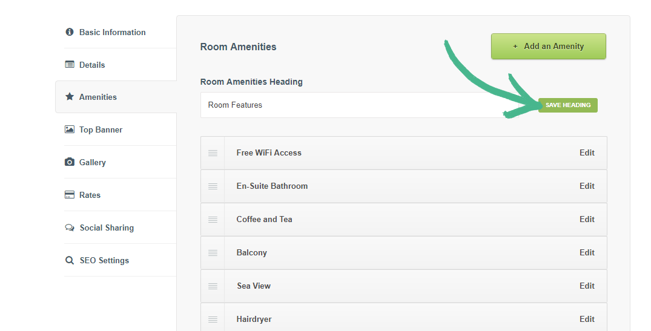The width and height of the screenshot is (651, 331).
Task: Edit the Coffee and Tea amenity
Action: (x=587, y=219)
